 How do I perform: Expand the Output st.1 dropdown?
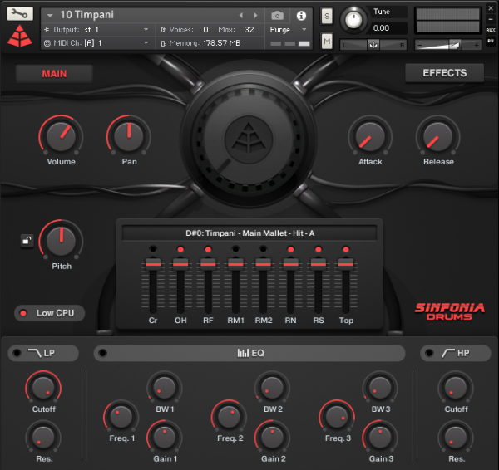coord(100,29)
